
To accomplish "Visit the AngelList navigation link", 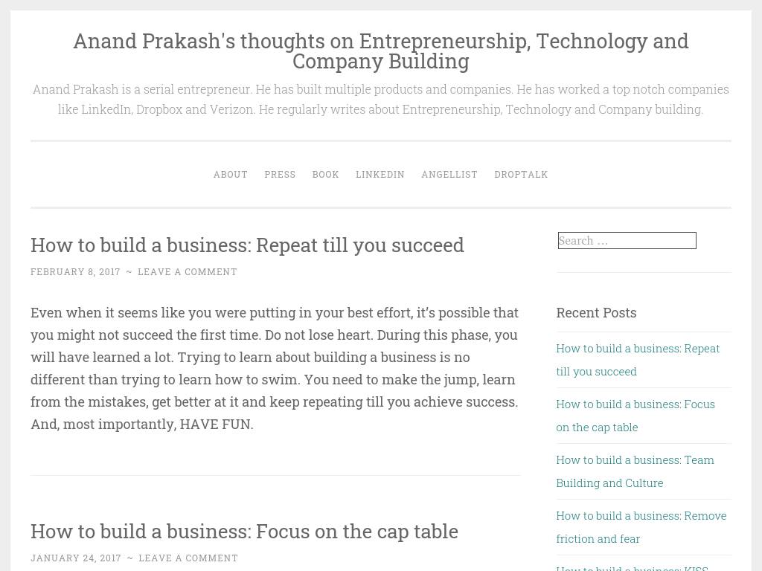I will click(449, 174).
